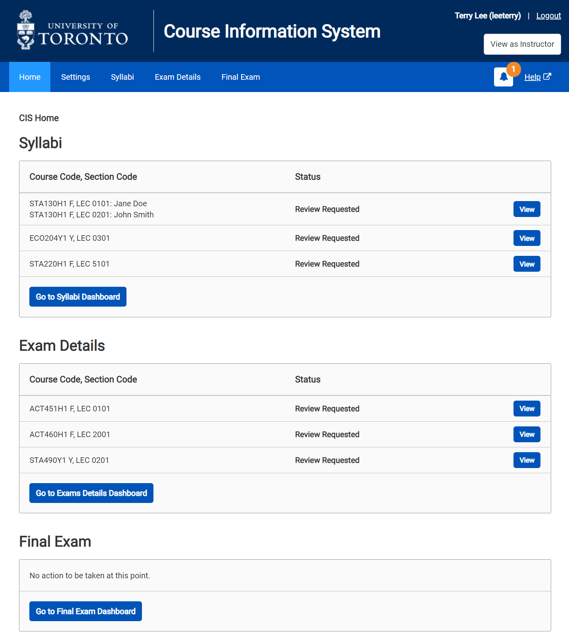Click the ACT460H1 F, LEC 2001 text
This screenshot has height=639, width=569.
(70, 434)
